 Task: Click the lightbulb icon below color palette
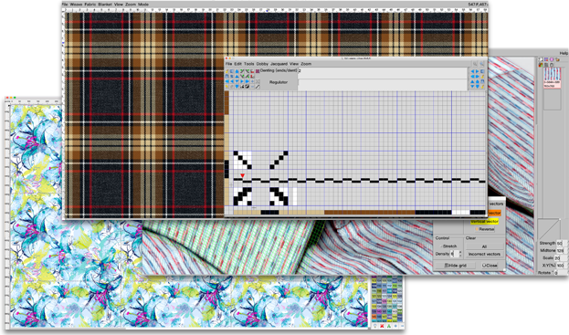tap(374, 326)
